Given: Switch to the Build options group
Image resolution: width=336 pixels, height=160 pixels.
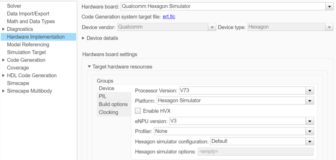Looking at the screenshot, I should coord(113,104).
